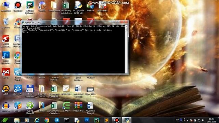
Task: Select the 14-maktab bir millio... desktop label
Action: 54,79
